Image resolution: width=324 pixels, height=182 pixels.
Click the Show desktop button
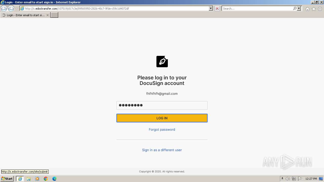(321, 179)
